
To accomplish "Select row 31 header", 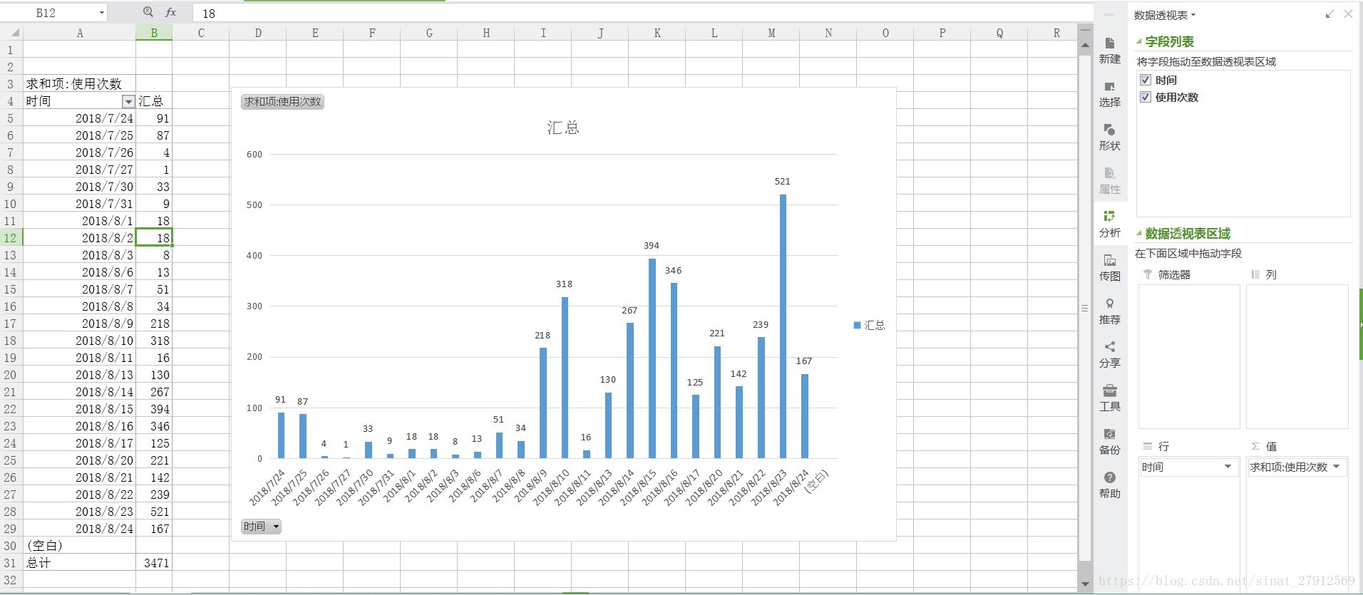I will (11, 563).
